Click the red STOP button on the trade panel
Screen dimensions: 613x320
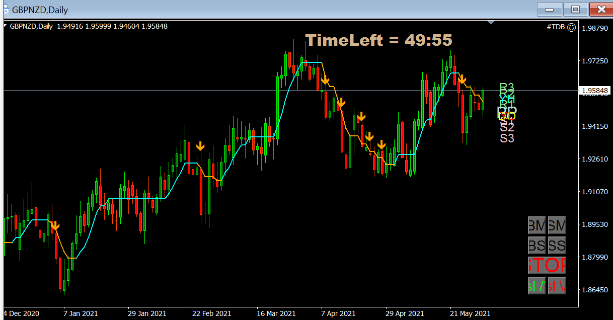point(546,265)
